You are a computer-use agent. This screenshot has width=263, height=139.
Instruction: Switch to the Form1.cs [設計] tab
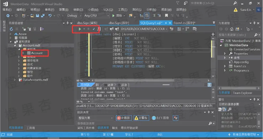click(184, 23)
